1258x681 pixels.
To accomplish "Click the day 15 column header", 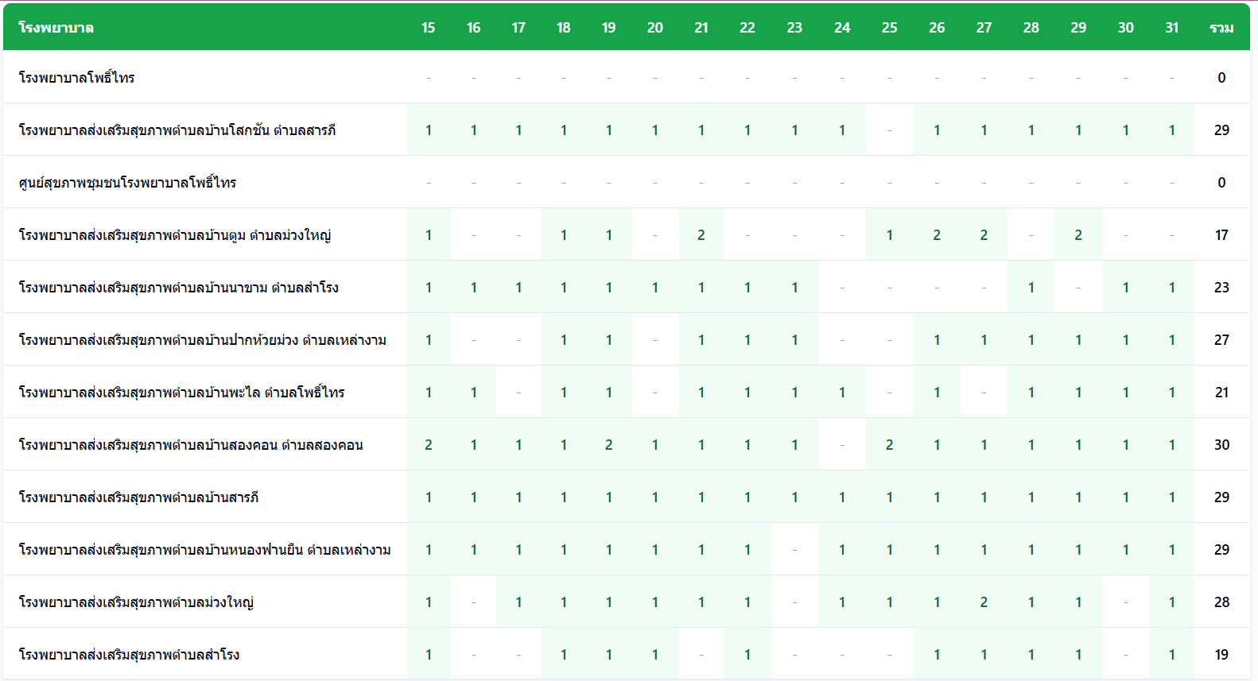I will click(x=428, y=28).
